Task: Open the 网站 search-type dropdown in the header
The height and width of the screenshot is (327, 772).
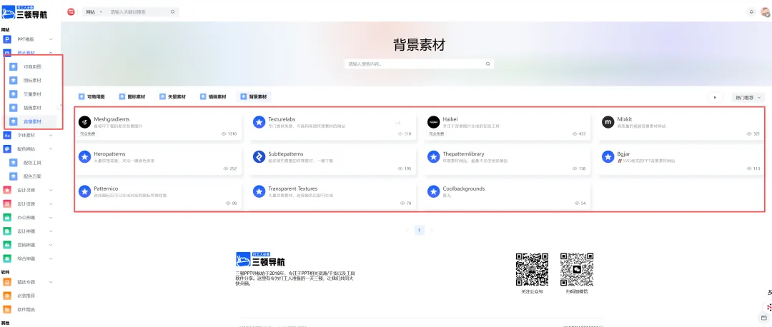Action: (94, 12)
